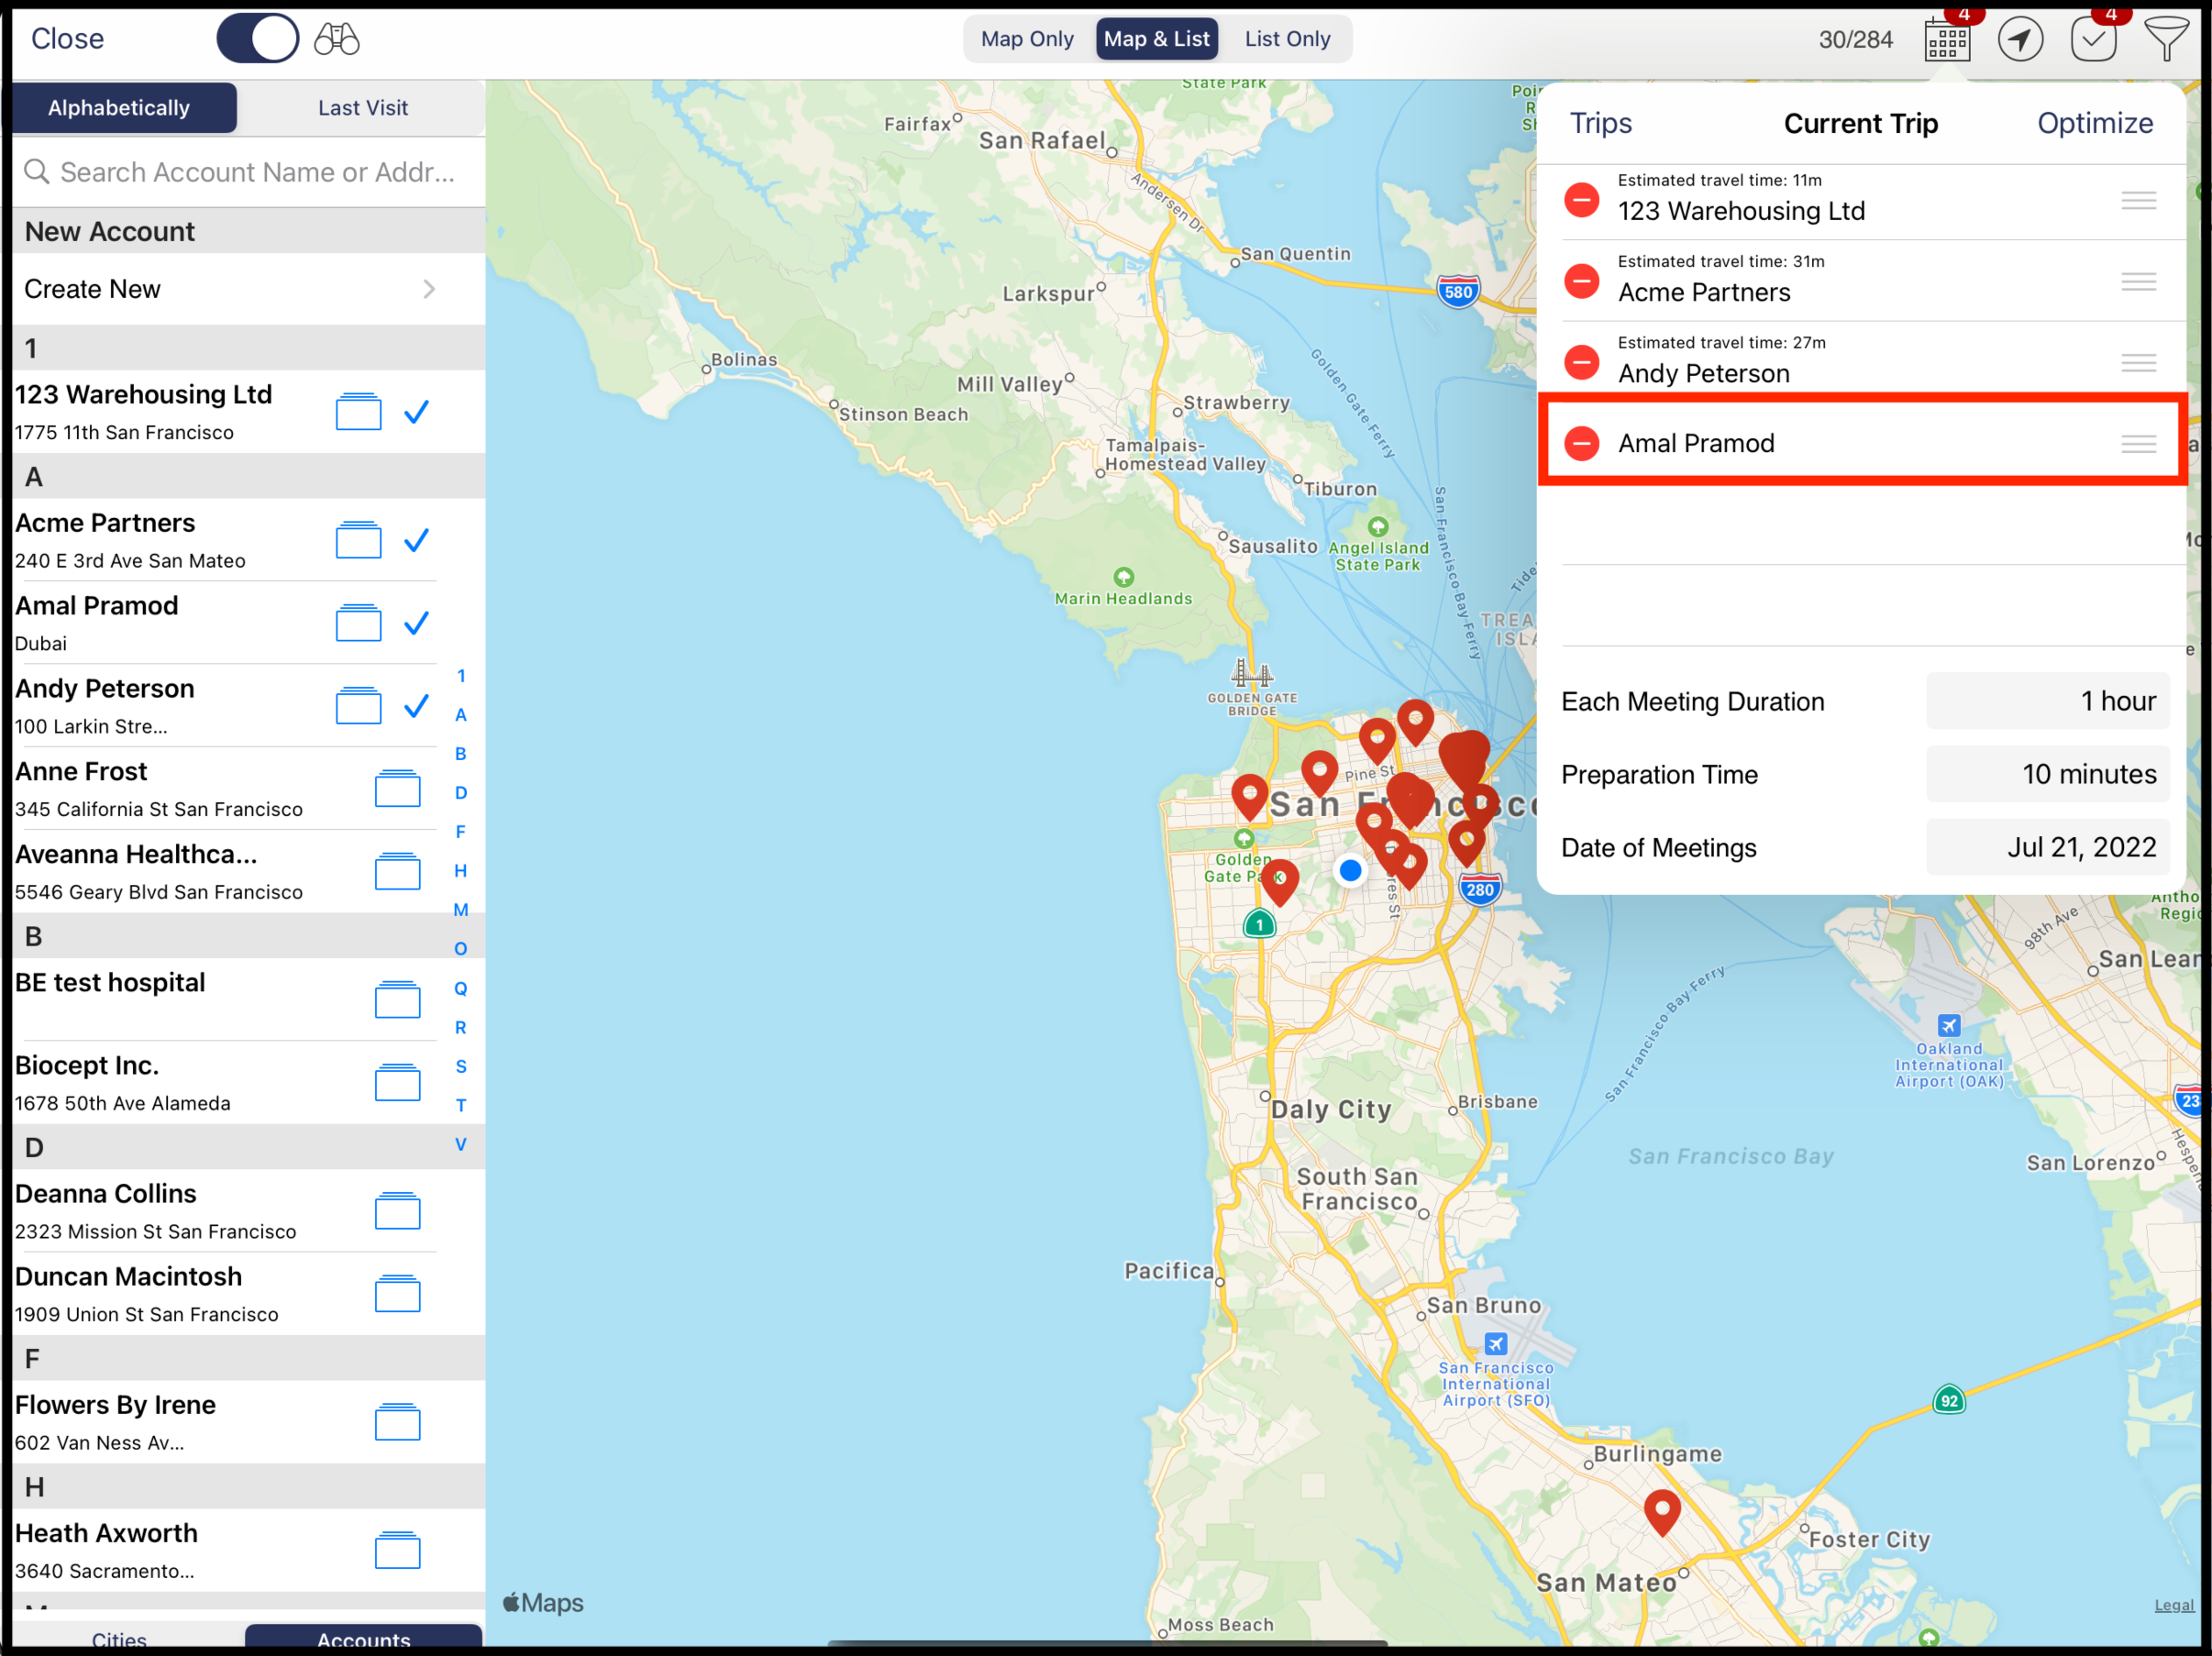Open the checkmark tasks icon with badge
Screen dimensions: 2212x1656
[x=2094, y=40]
